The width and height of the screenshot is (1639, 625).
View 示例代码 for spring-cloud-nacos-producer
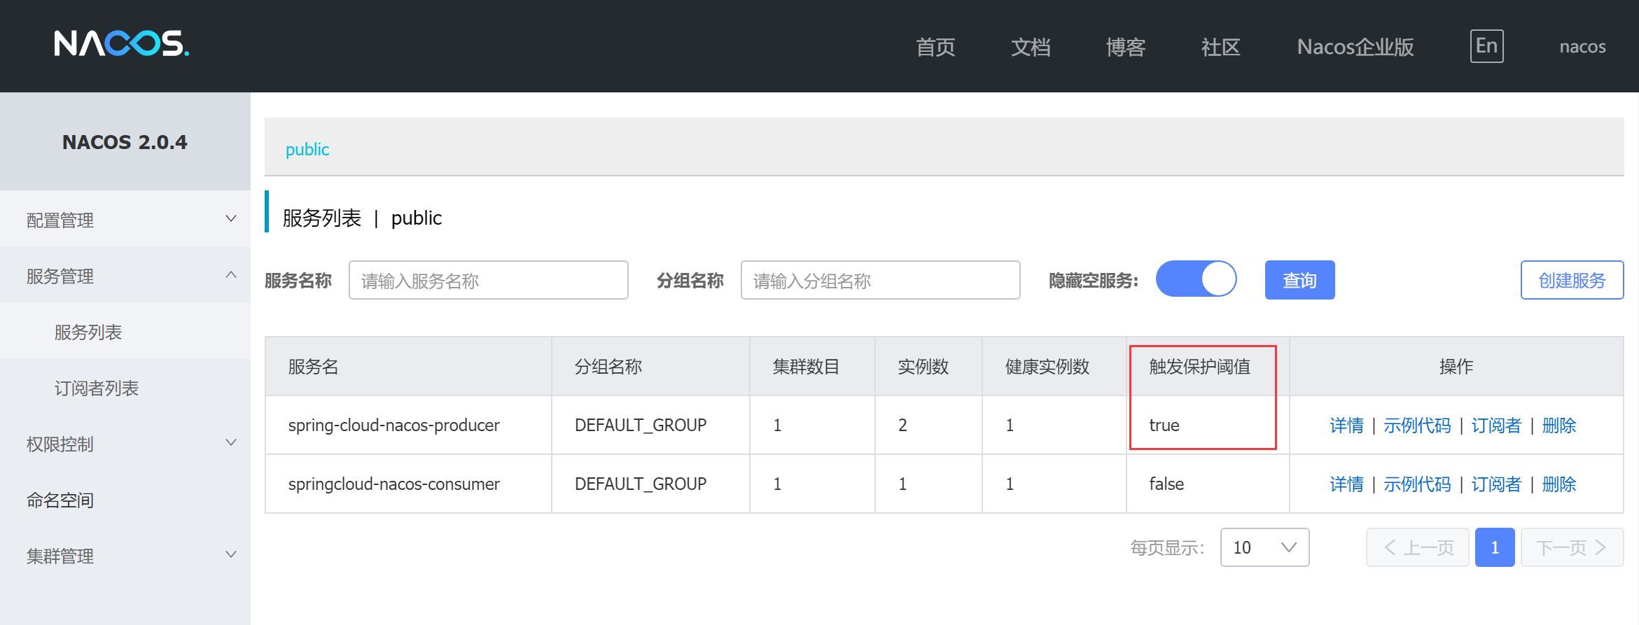(x=1417, y=426)
